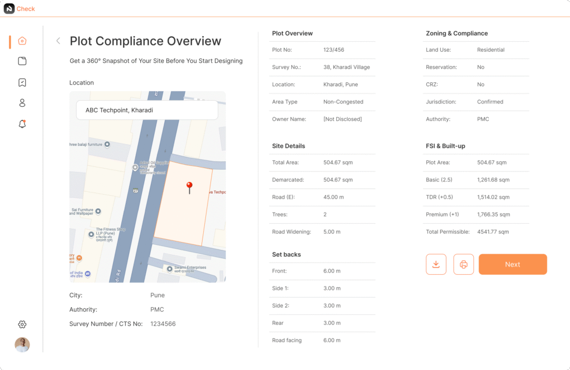Click the Sai Furniture and Wallpaper marker
This screenshot has width=570, height=370.
[98, 211]
